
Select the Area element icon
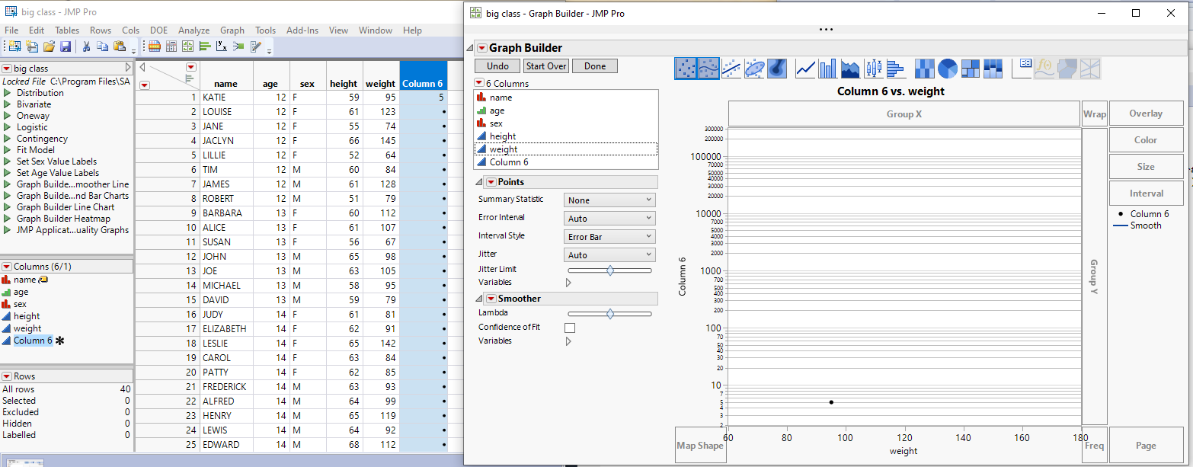850,69
